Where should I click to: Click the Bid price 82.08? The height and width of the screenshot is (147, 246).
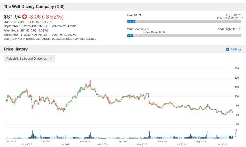point(13,22)
